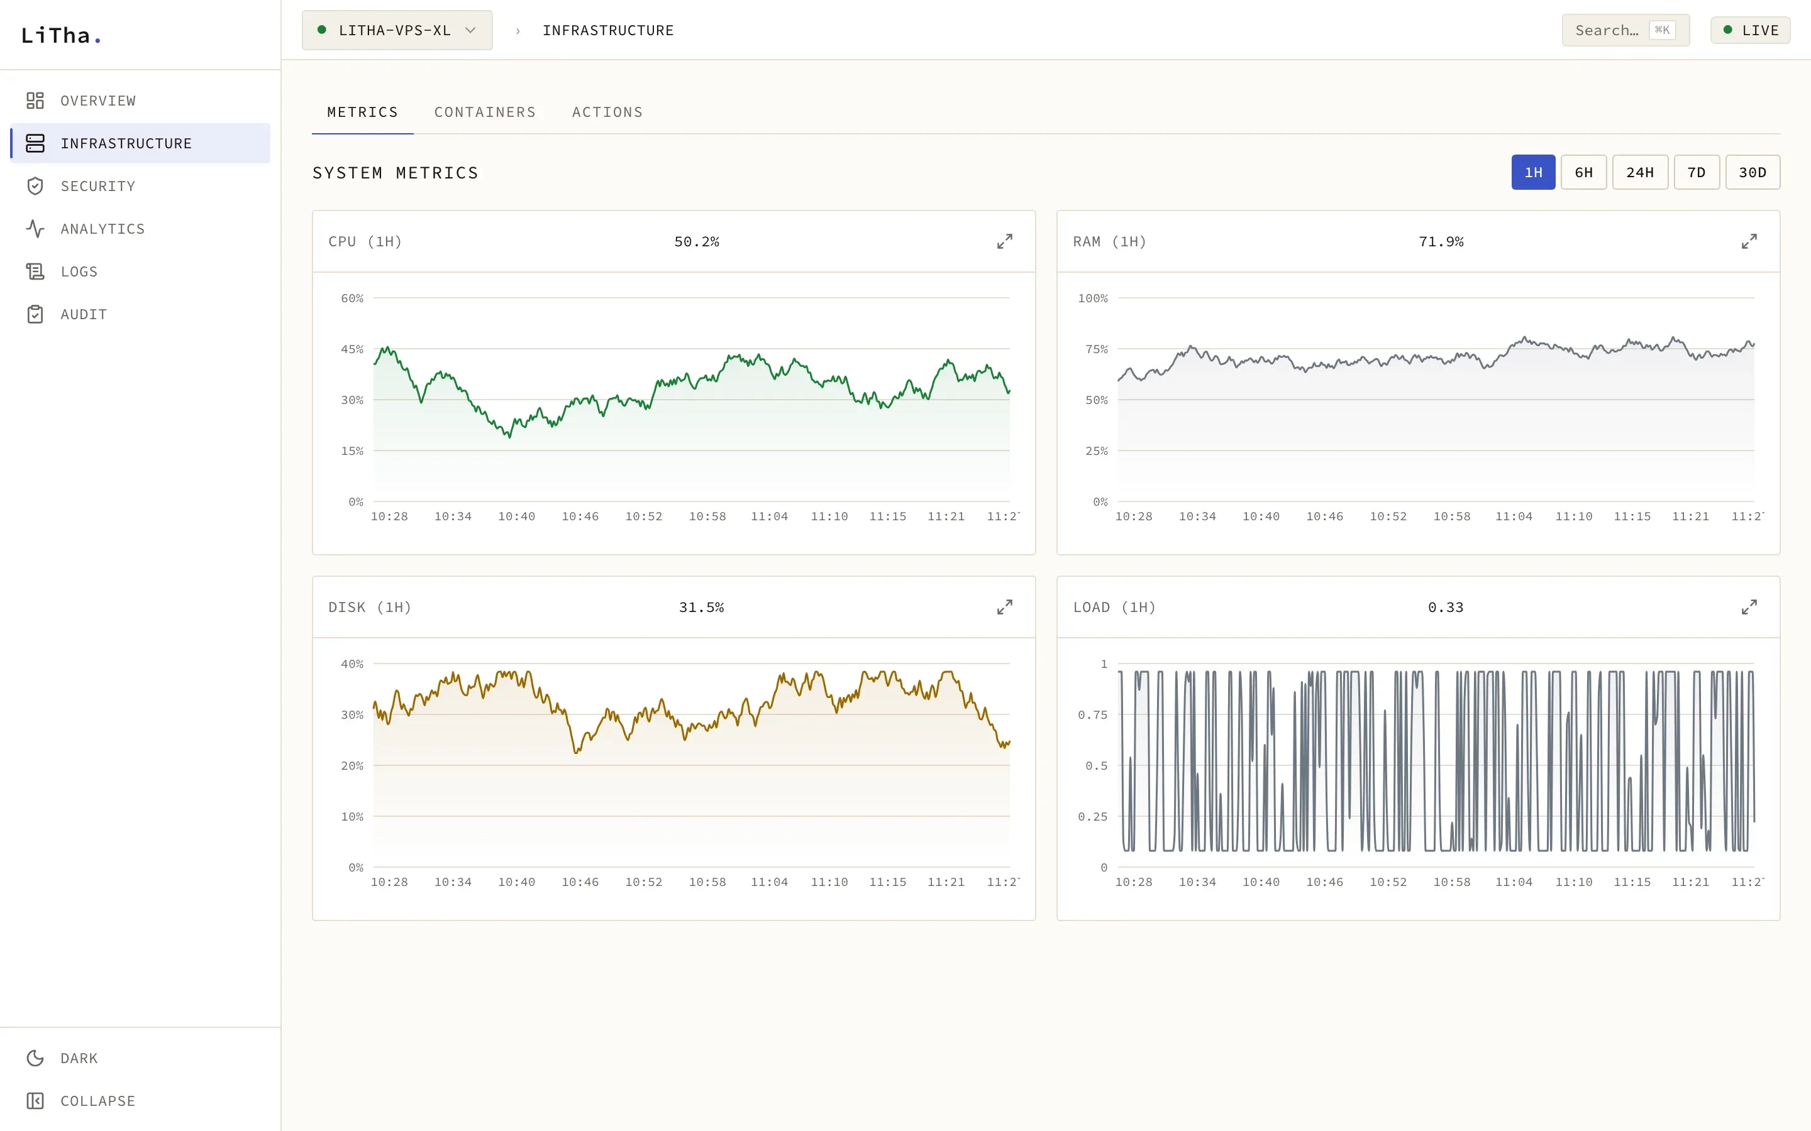Click the DISK (1H) card title
The height and width of the screenshot is (1131, 1811).
pyautogui.click(x=370, y=608)
